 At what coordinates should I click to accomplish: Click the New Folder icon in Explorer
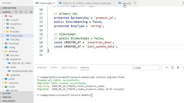click(x=21, y=12)
